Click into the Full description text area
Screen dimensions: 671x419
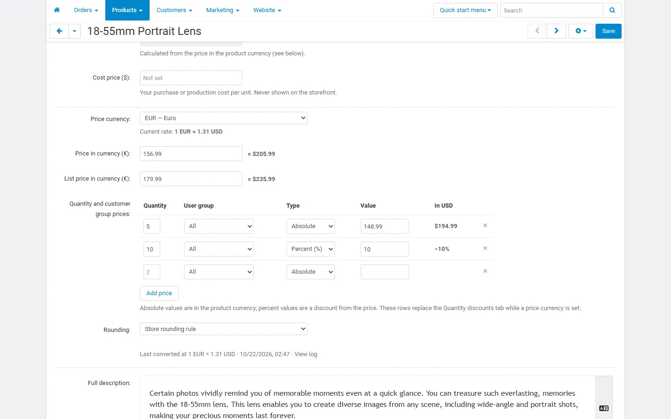367,398
